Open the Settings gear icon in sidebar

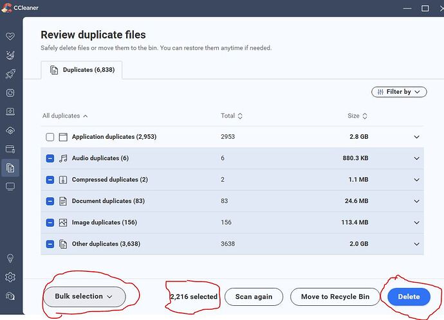click(x=10, y=278)
